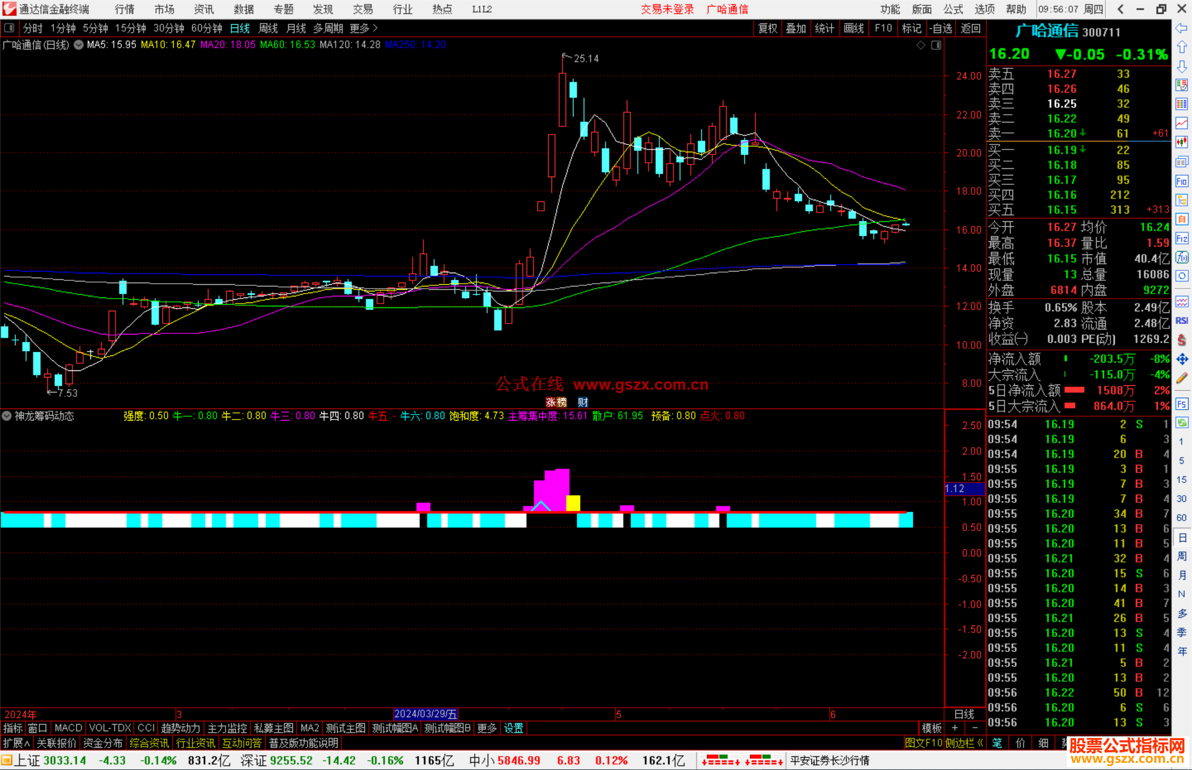The image size is (1192, 770).
Task: Click the F10 company info sidebar icon
Action: [1182, 181]
